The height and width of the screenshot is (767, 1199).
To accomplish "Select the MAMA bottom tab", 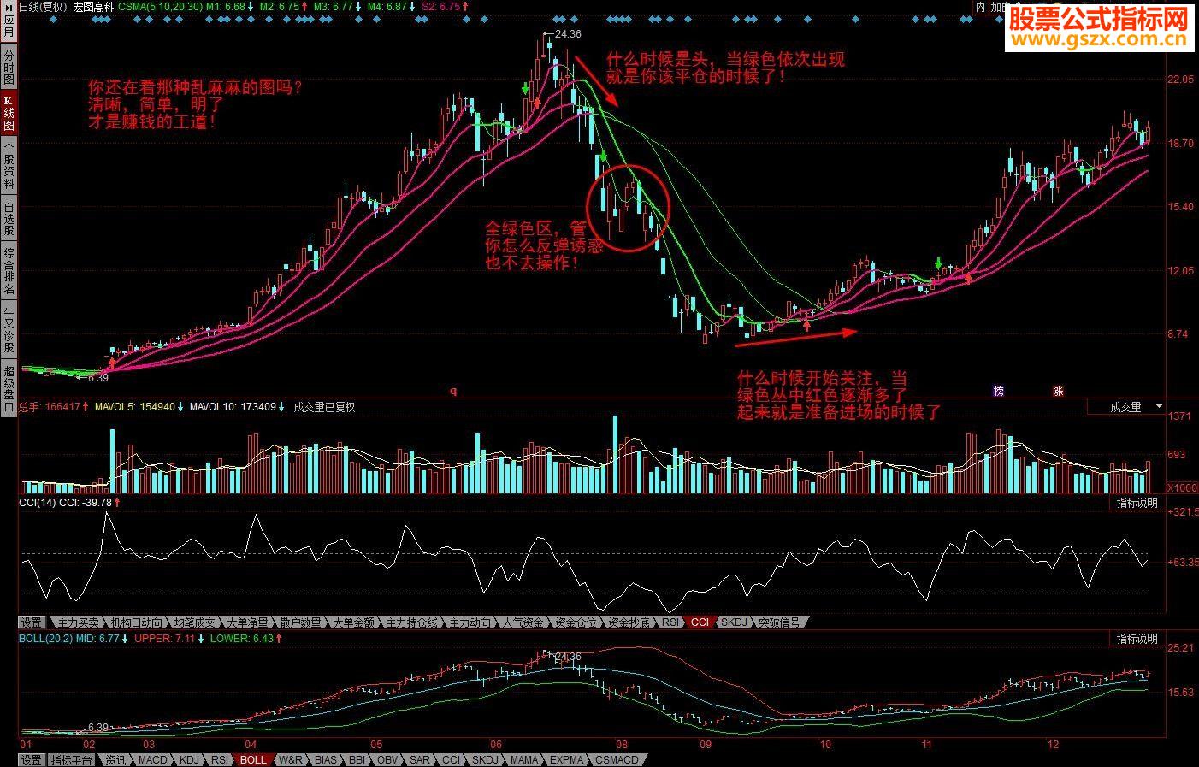I will point(524,760).
